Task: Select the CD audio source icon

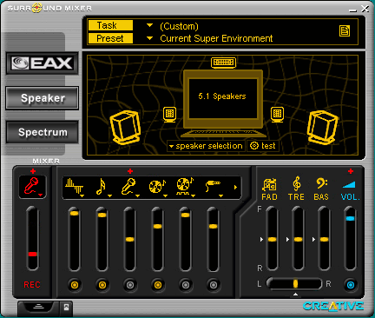Action: [157, 186]
